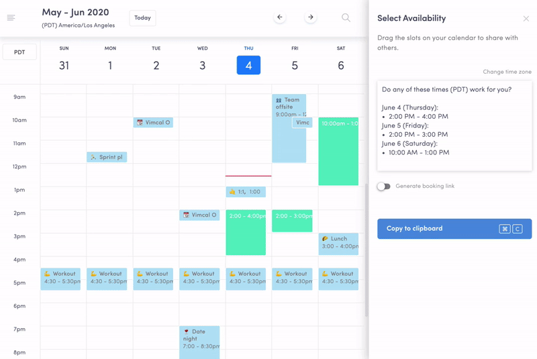Open the hamburger sidebar menu
The height and width of the screenshot is (359, 537).
click(11, 17)
